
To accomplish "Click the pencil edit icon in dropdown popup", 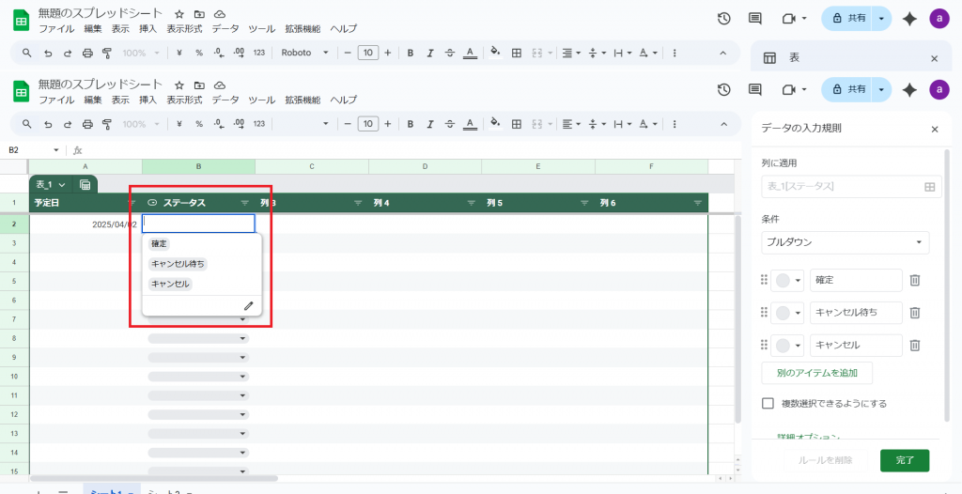I will 248,305.
